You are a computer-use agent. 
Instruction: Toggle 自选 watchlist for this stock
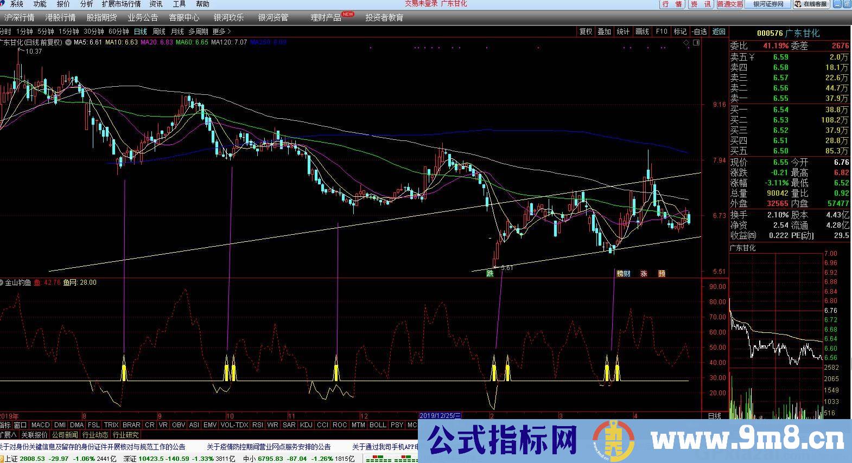[700, 31]
